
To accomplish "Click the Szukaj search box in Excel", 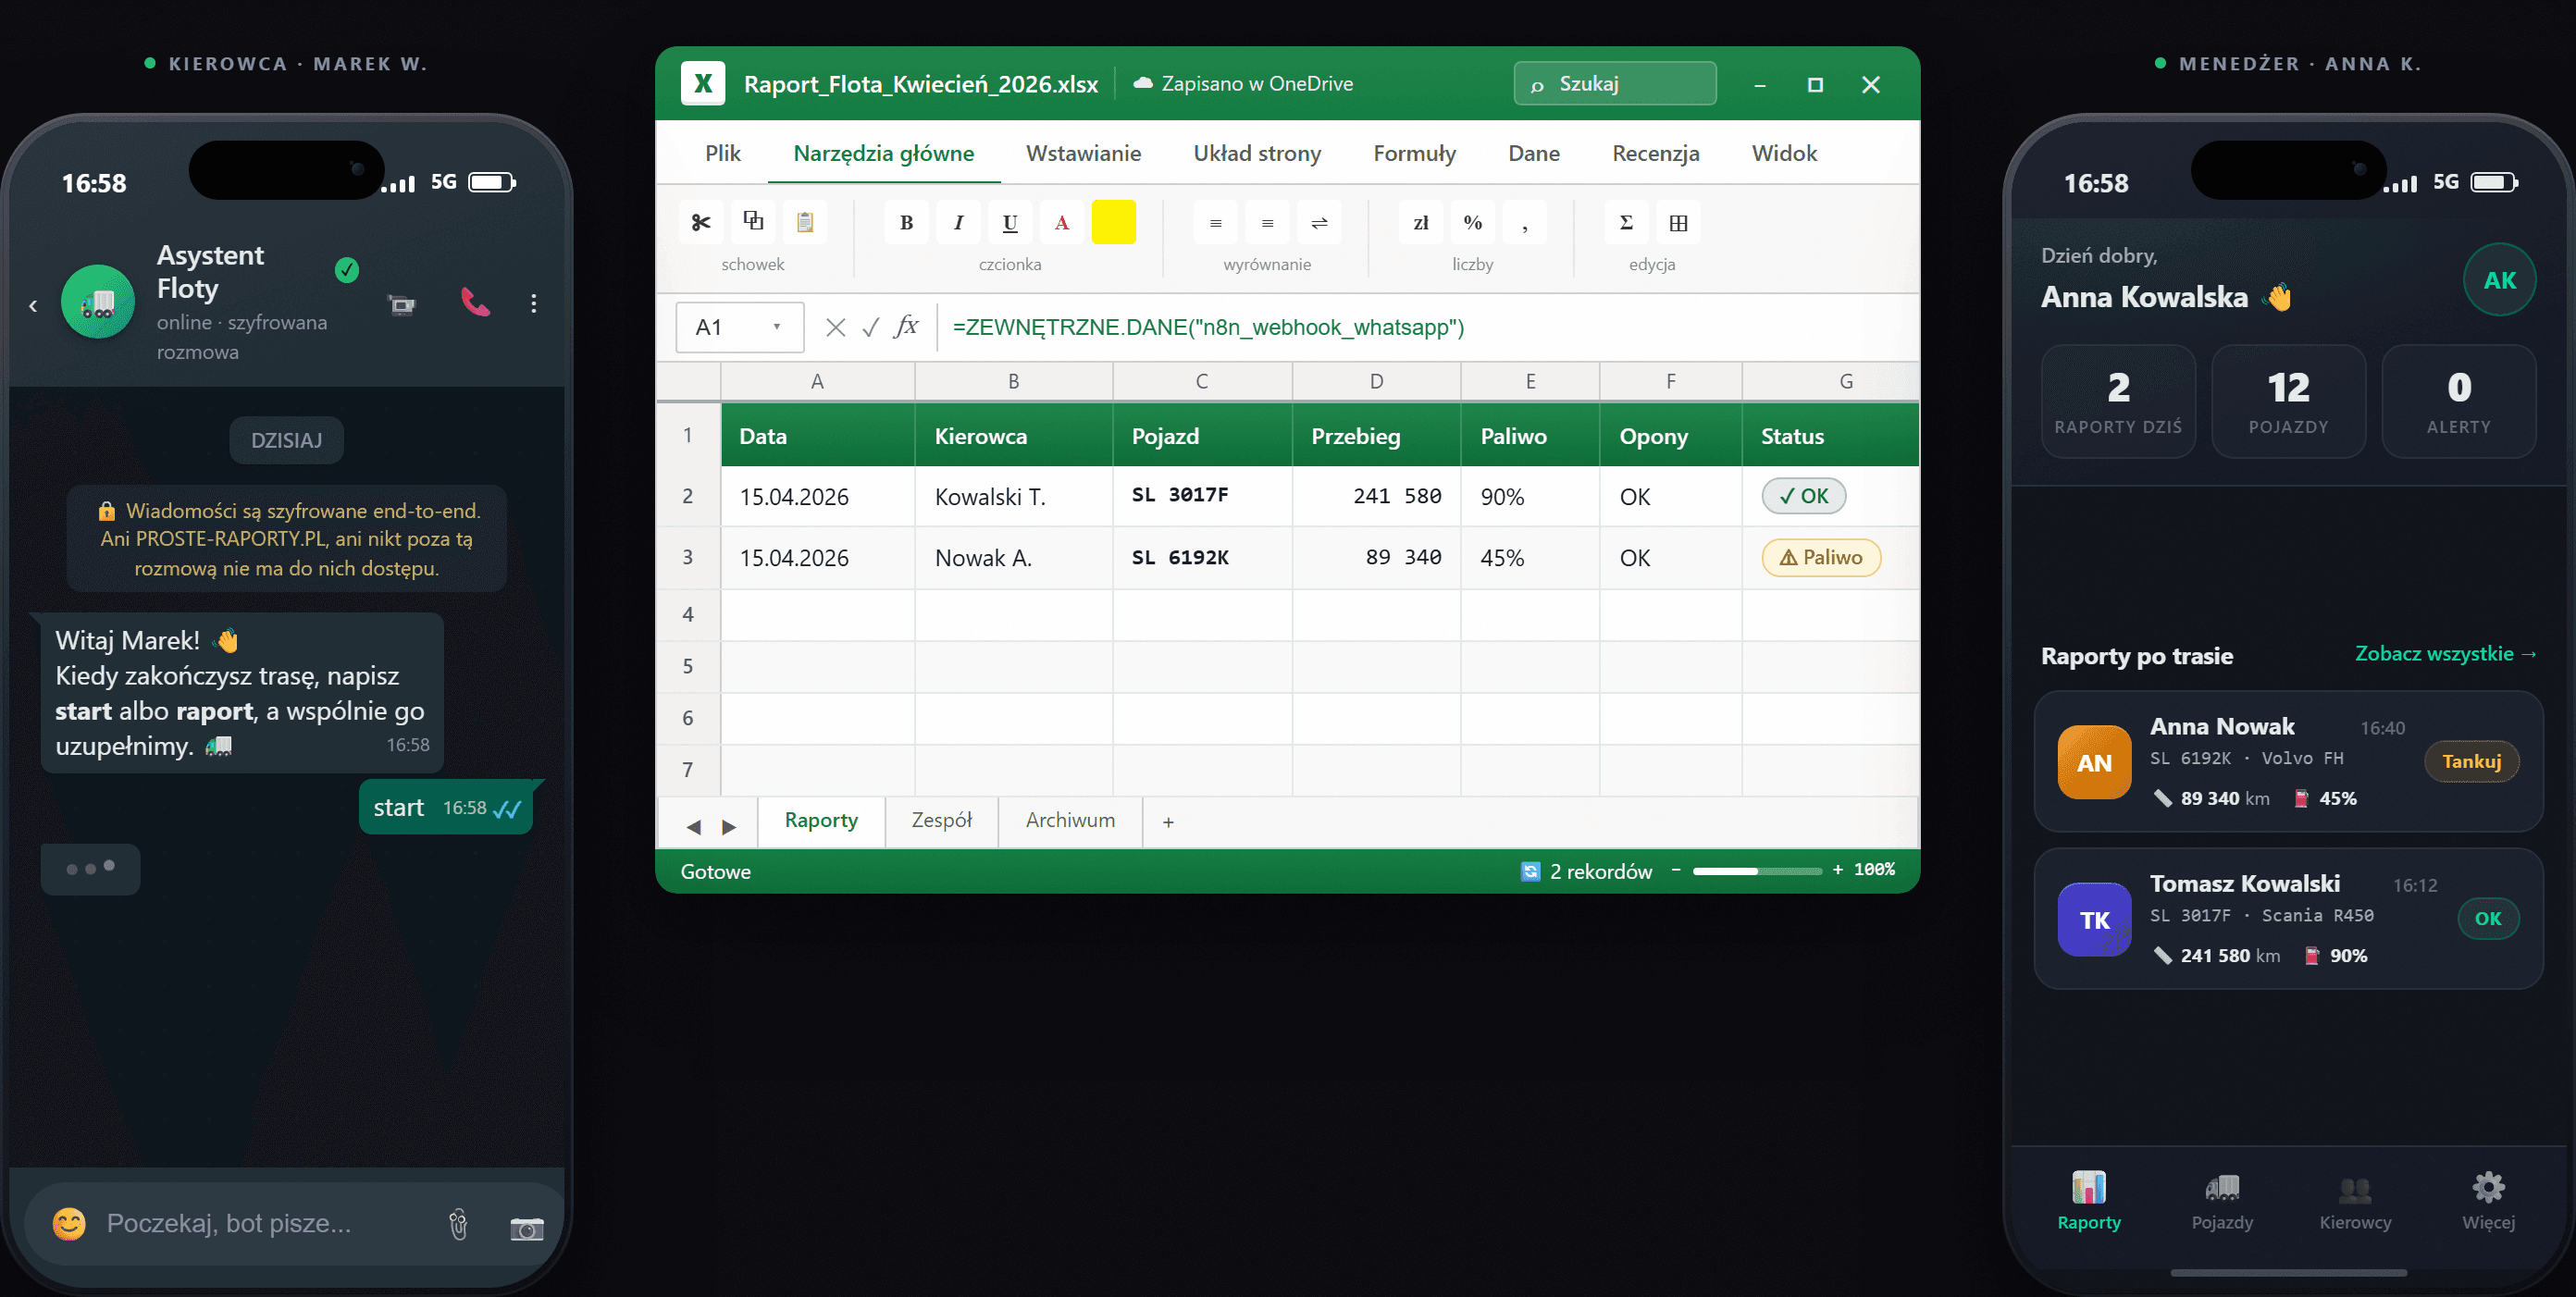I will [1615, 83].
